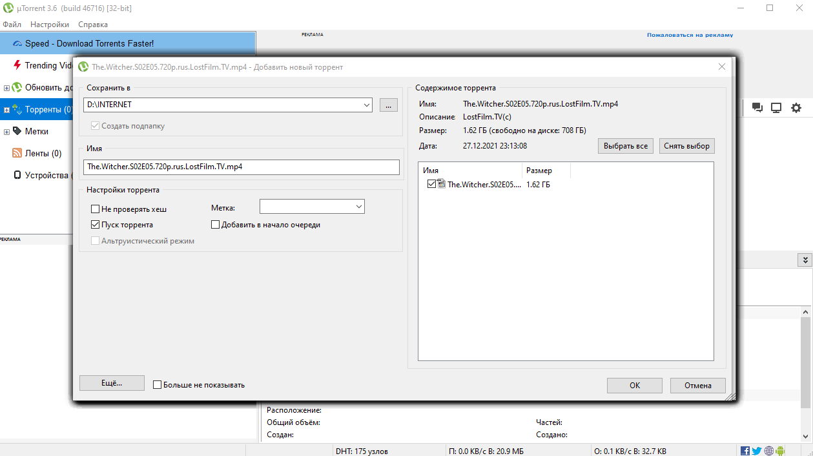Click the uTorrent logo in main window title

click(x=8, y=8)
